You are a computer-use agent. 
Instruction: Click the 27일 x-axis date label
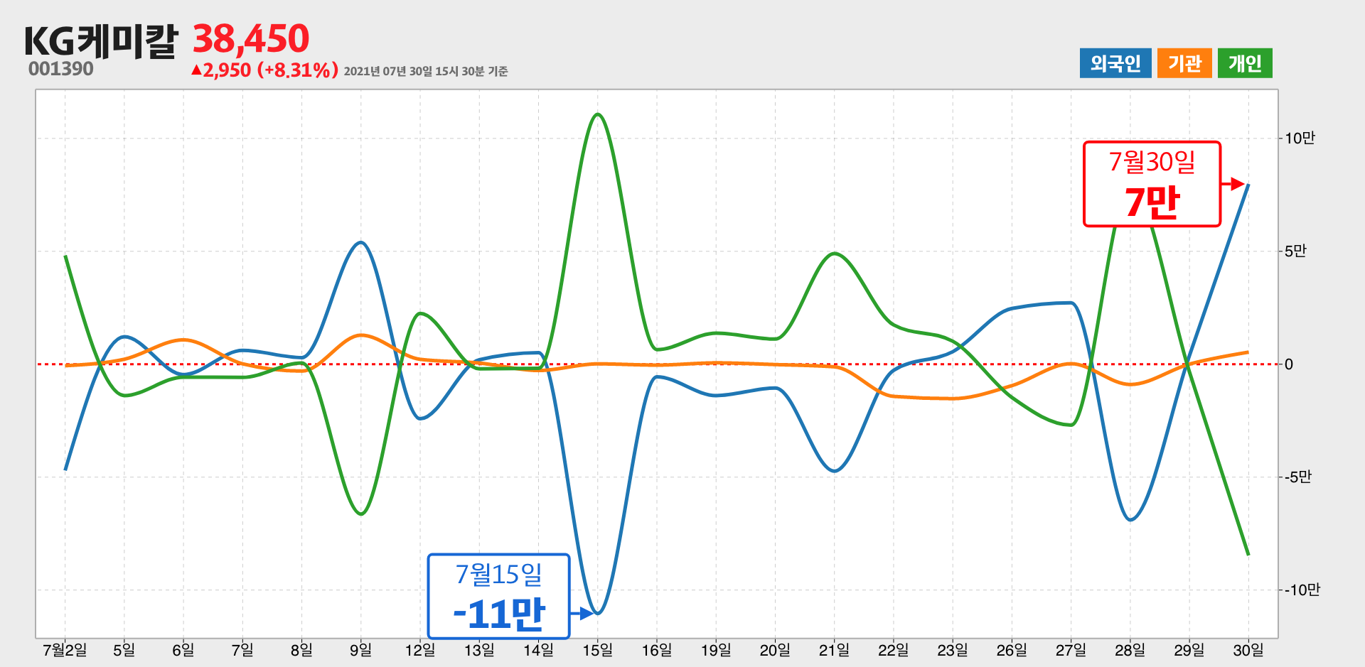[x=1071, y=650]
